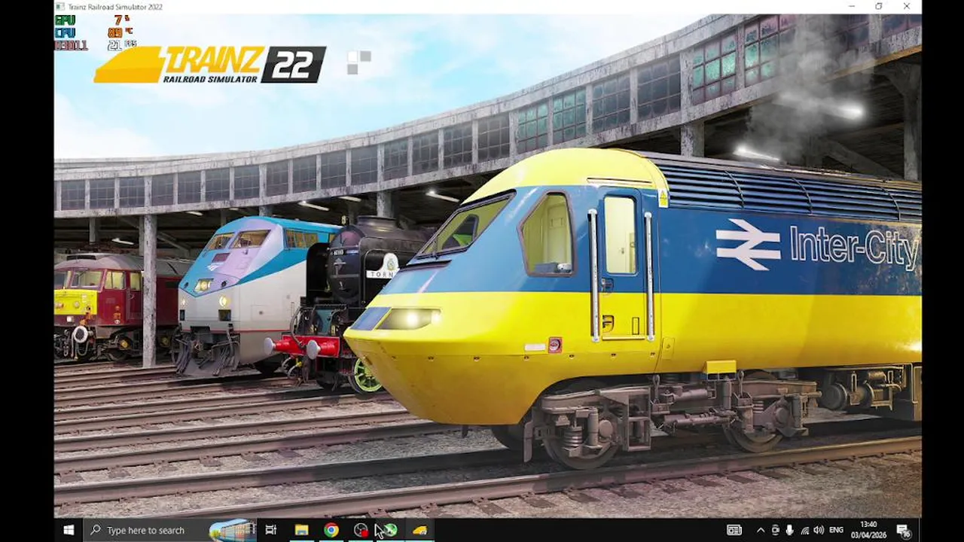Open the volume speaker tray icon
Image resolution: width=964 pixels, height=542 pixels.
[819, 530]
